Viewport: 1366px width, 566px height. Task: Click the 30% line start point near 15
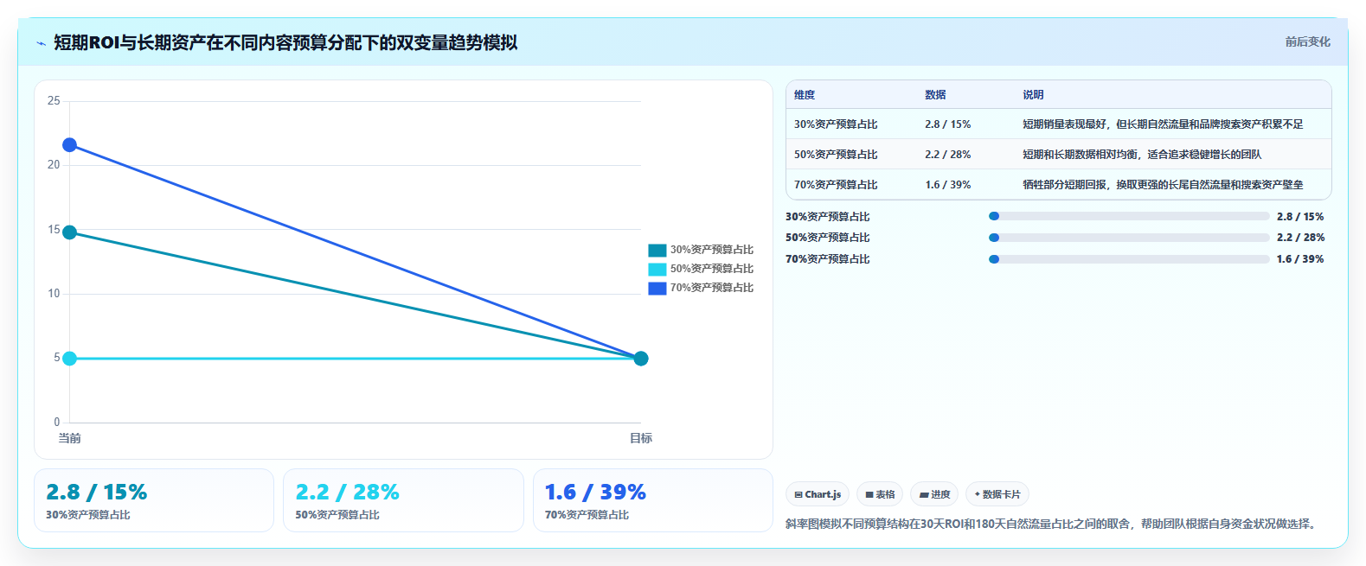[x=69, y=232]
